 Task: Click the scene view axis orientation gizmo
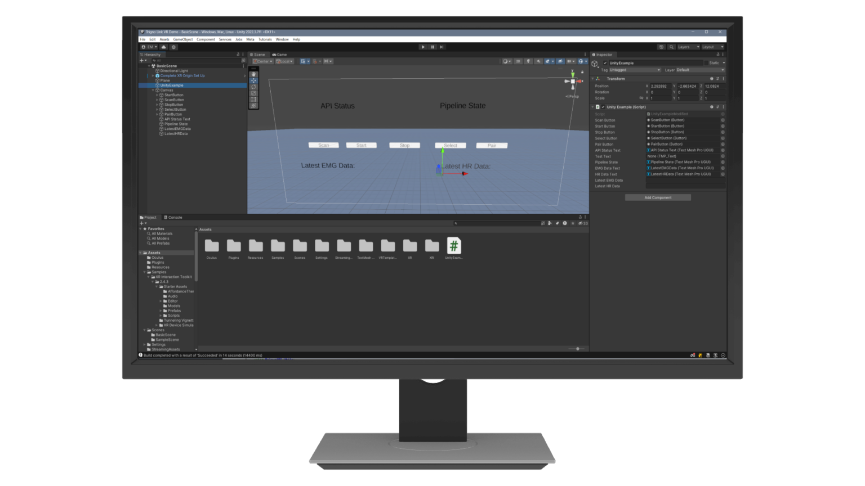(x=572, y=80)
